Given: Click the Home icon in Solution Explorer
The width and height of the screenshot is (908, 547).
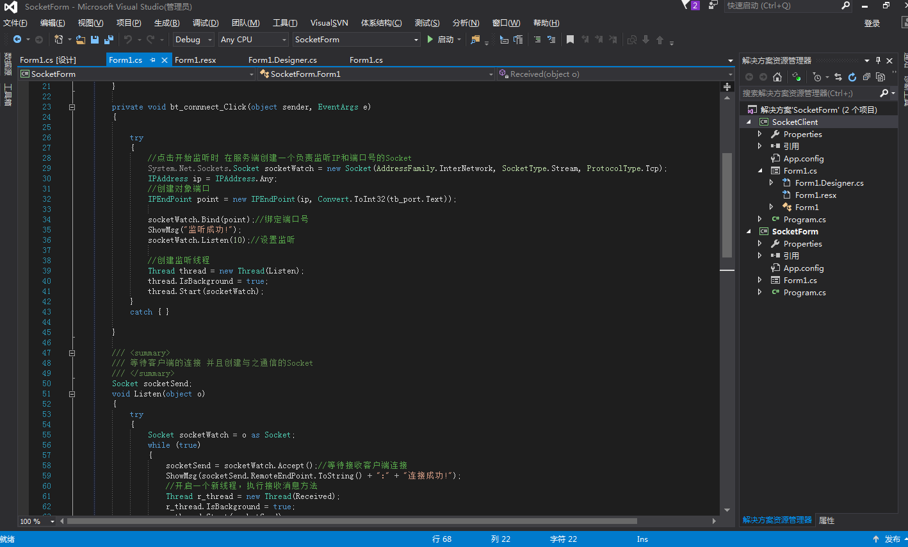Looking at the screenshot, I should (x=777, y=77).
